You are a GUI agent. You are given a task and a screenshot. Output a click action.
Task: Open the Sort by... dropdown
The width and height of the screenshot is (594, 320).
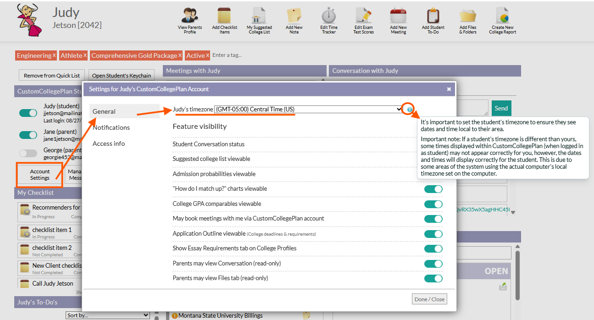(x=108, y=315)
